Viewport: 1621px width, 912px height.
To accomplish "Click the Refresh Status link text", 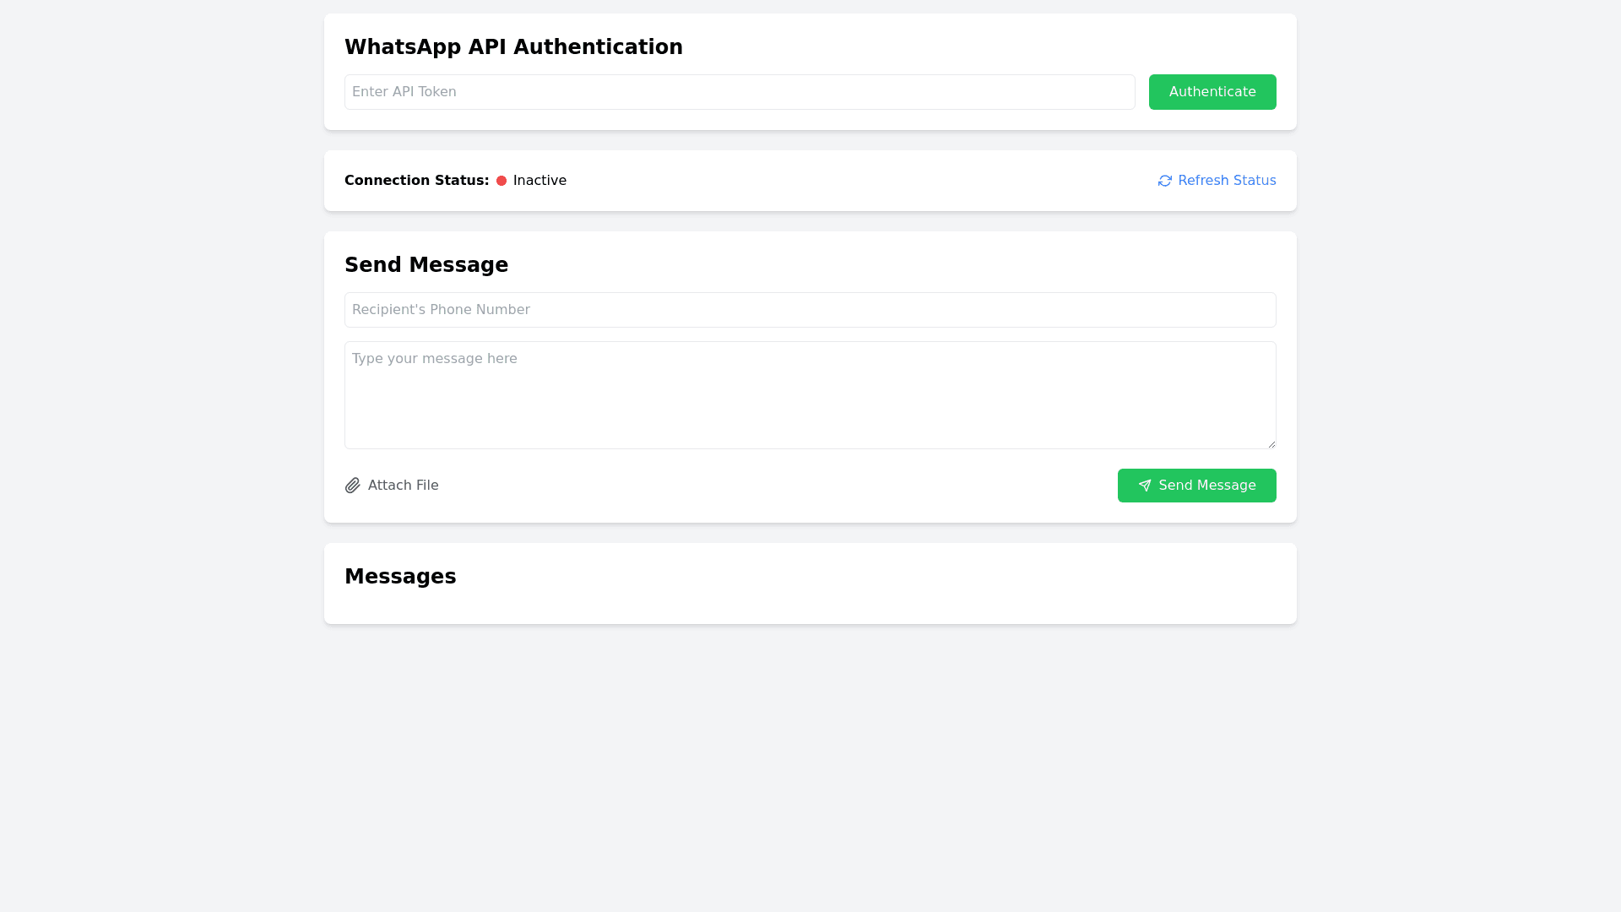I will [1227, 181].
